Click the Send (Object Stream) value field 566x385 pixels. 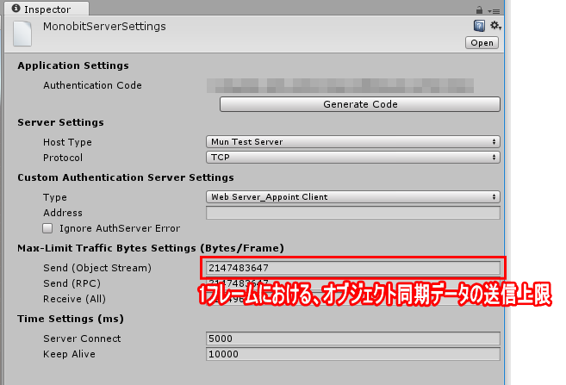coord(353,268)
